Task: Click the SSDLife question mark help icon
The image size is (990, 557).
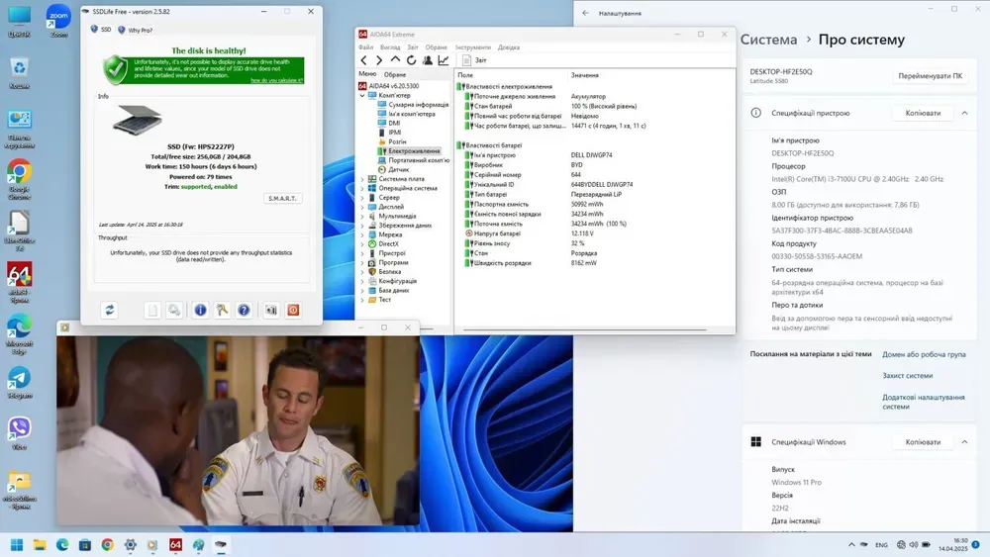Action: 244,310
